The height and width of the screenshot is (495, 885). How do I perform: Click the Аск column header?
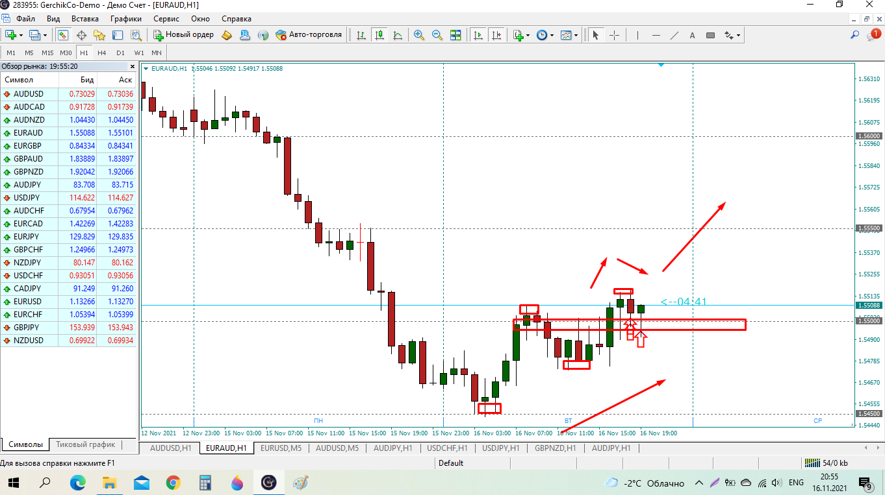point(117,80)
